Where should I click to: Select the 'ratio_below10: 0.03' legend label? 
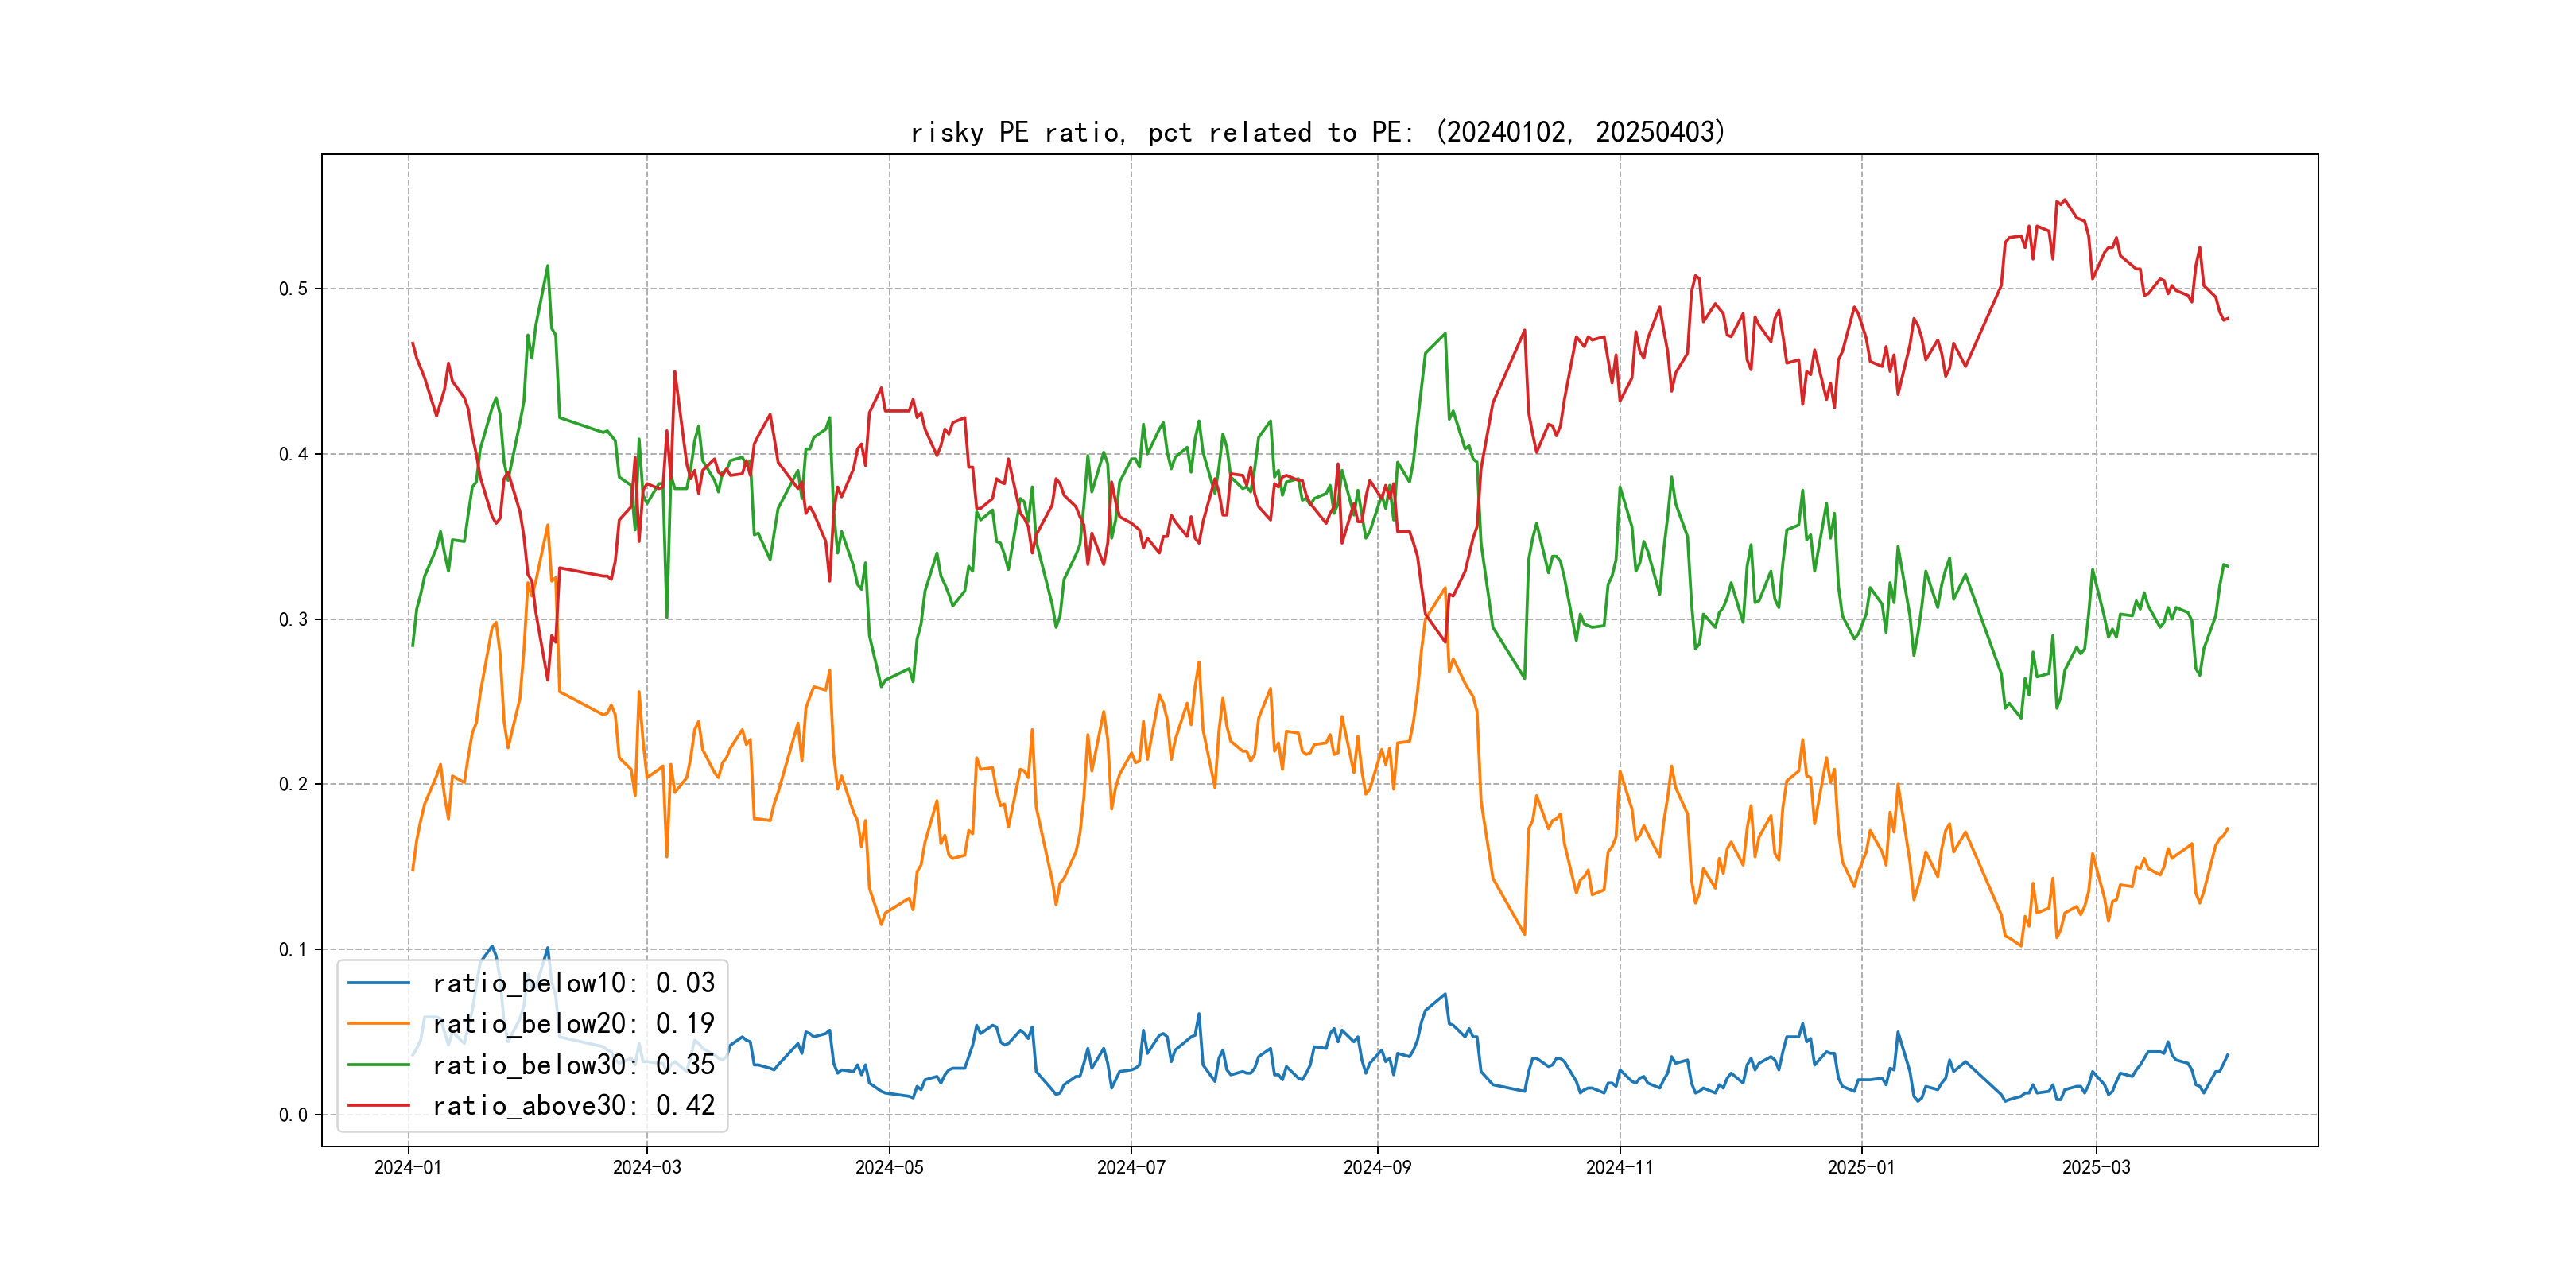[573, 983]
